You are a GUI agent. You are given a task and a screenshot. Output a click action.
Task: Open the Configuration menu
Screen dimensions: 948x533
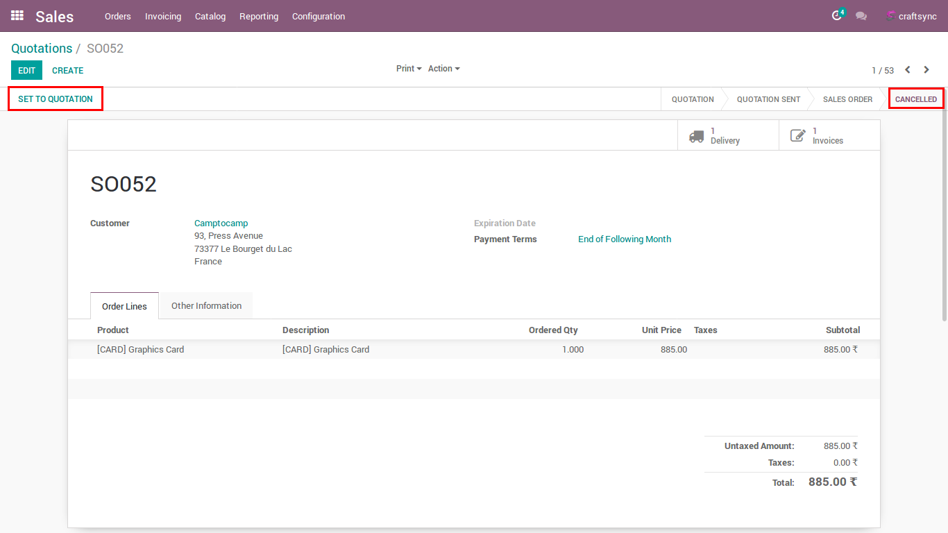point(319,16)
